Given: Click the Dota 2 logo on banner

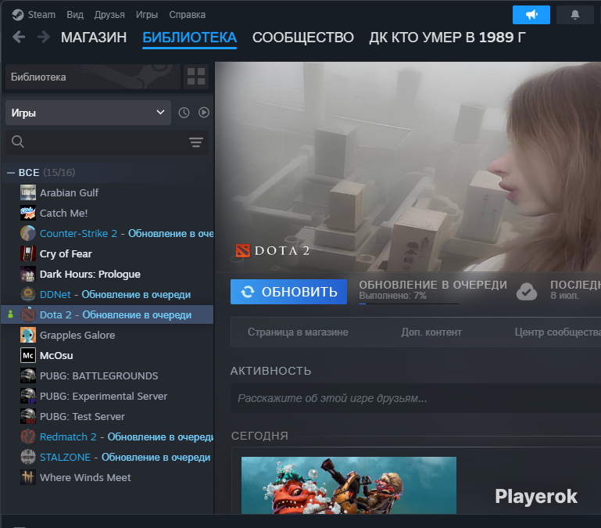Looking at the screenshot, I should pos(273,251).
